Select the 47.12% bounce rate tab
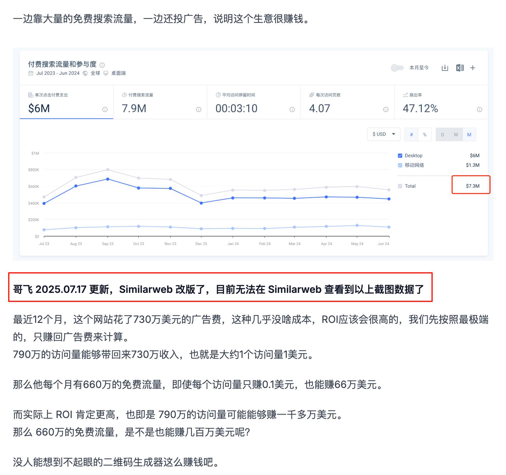 [x=441, y=102]
